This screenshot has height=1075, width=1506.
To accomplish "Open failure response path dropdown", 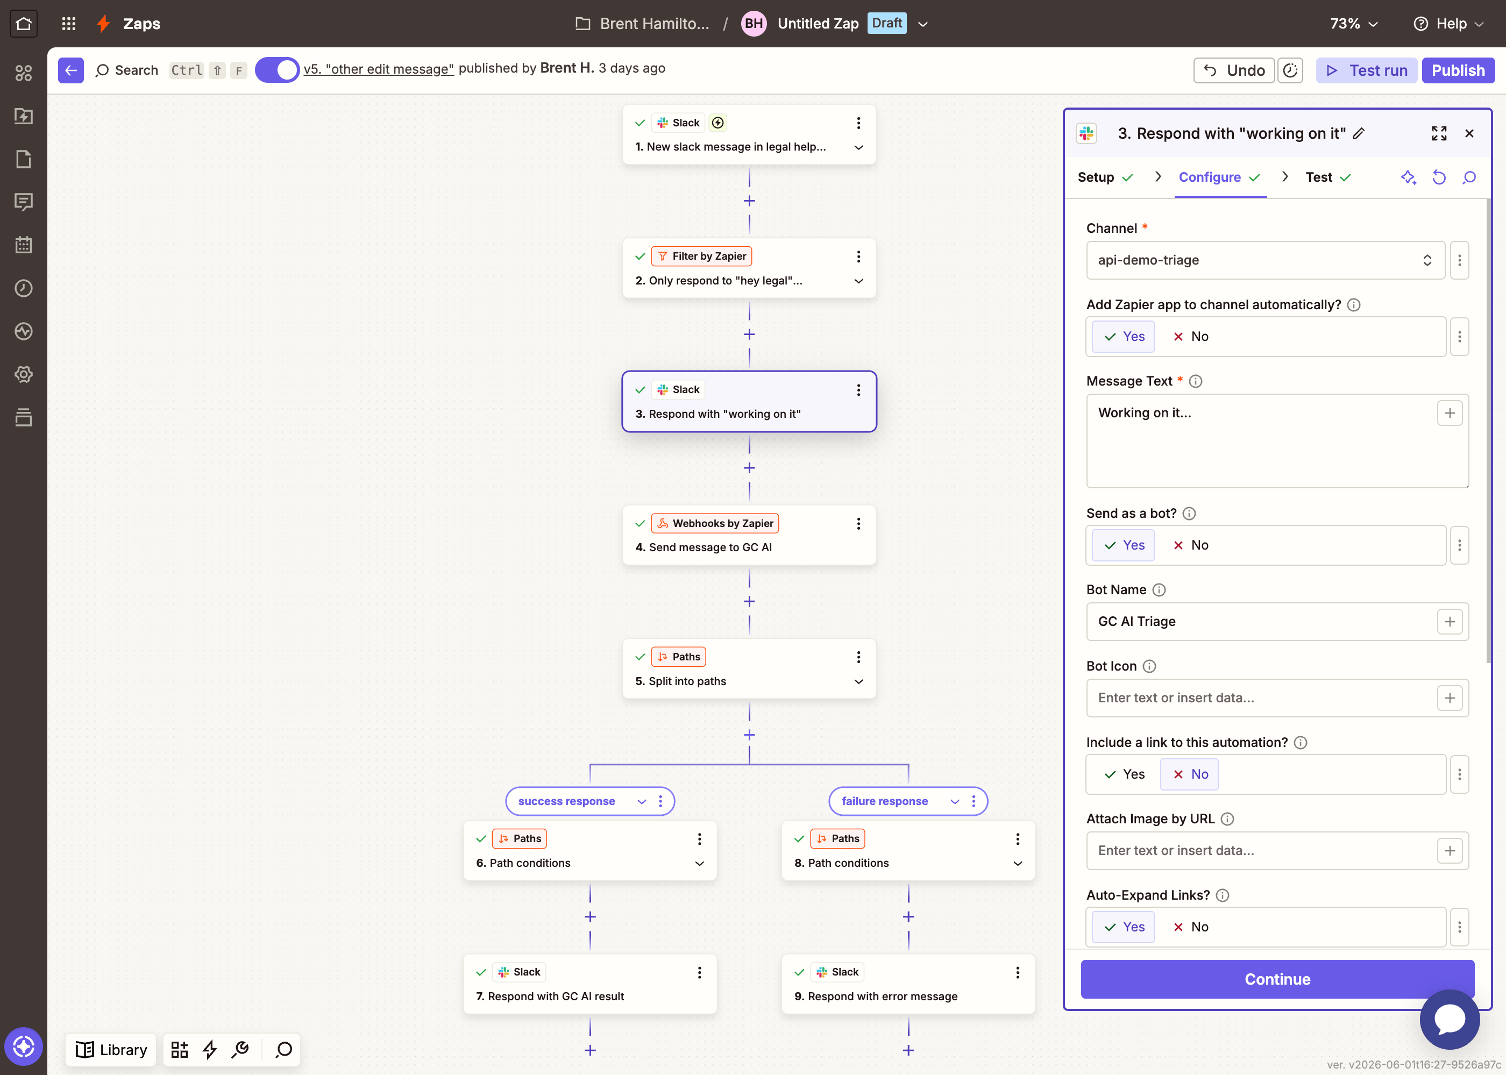I will click(x=955, y=801).
